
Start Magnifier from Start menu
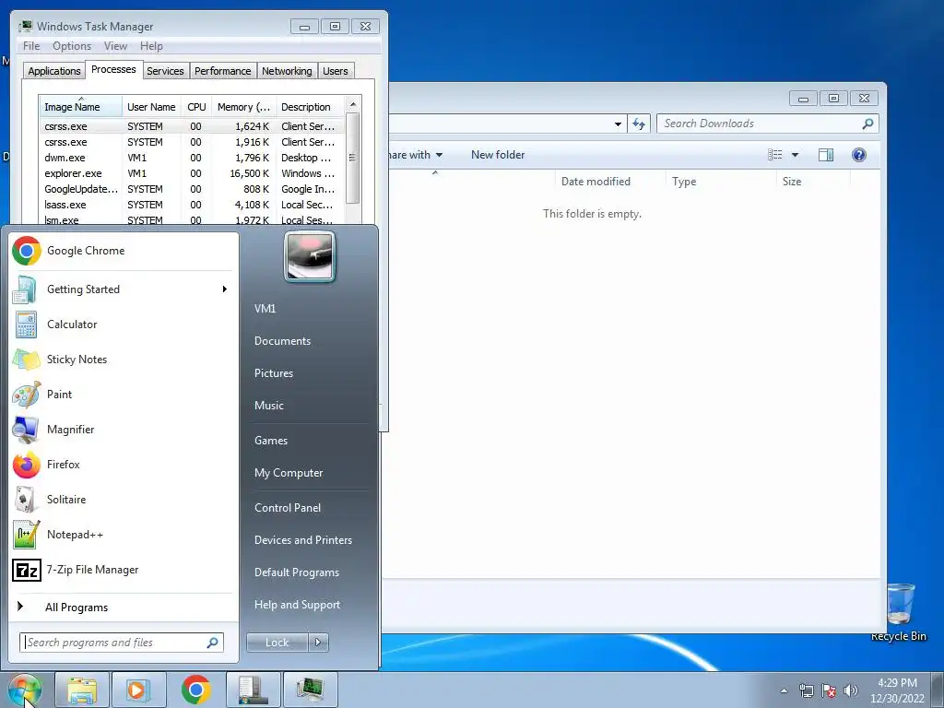[124, 430]
